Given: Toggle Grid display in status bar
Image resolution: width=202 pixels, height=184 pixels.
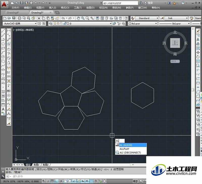Looking at the screenshot, I should pyautogui.click(x=52, y=181).
